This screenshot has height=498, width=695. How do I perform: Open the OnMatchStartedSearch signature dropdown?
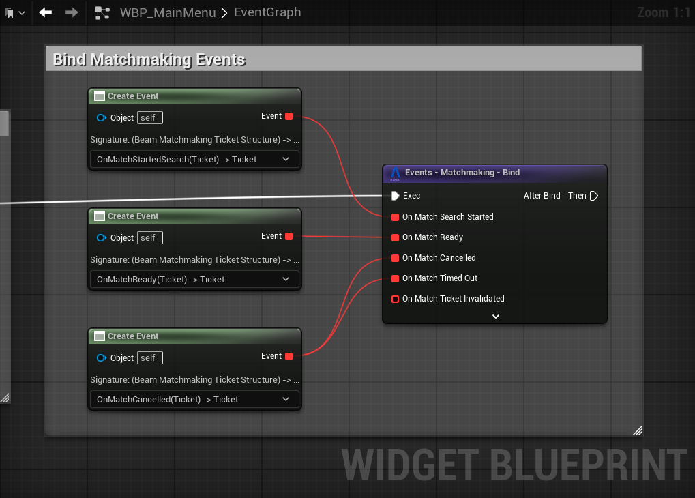[194, 160]
